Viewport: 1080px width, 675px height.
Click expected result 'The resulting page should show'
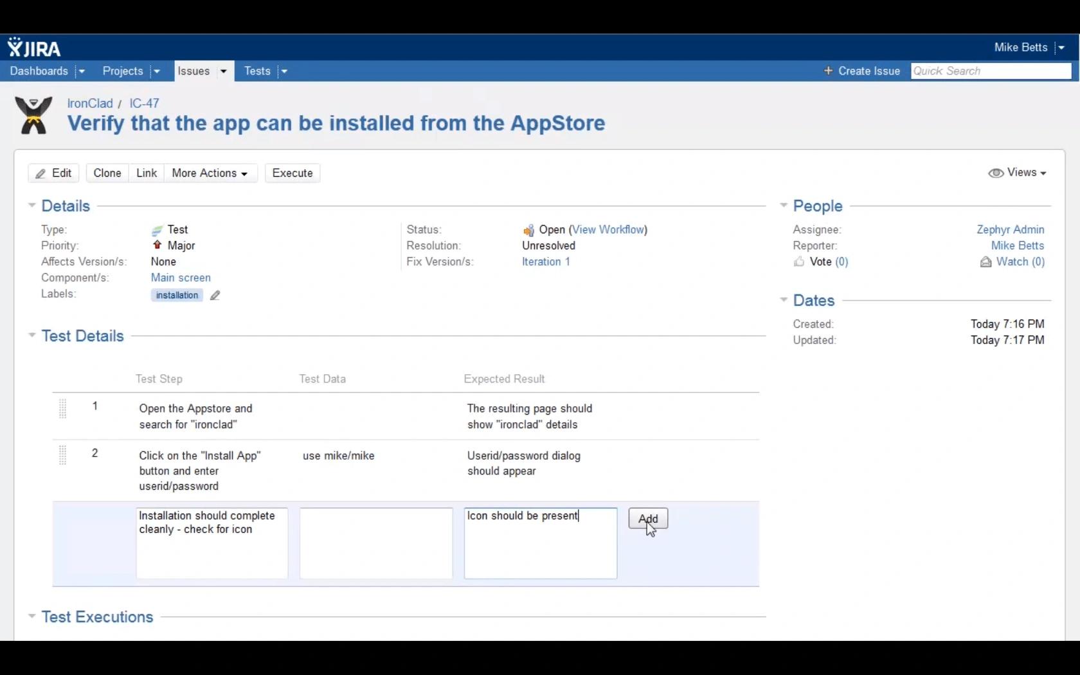tap(530, 417)
